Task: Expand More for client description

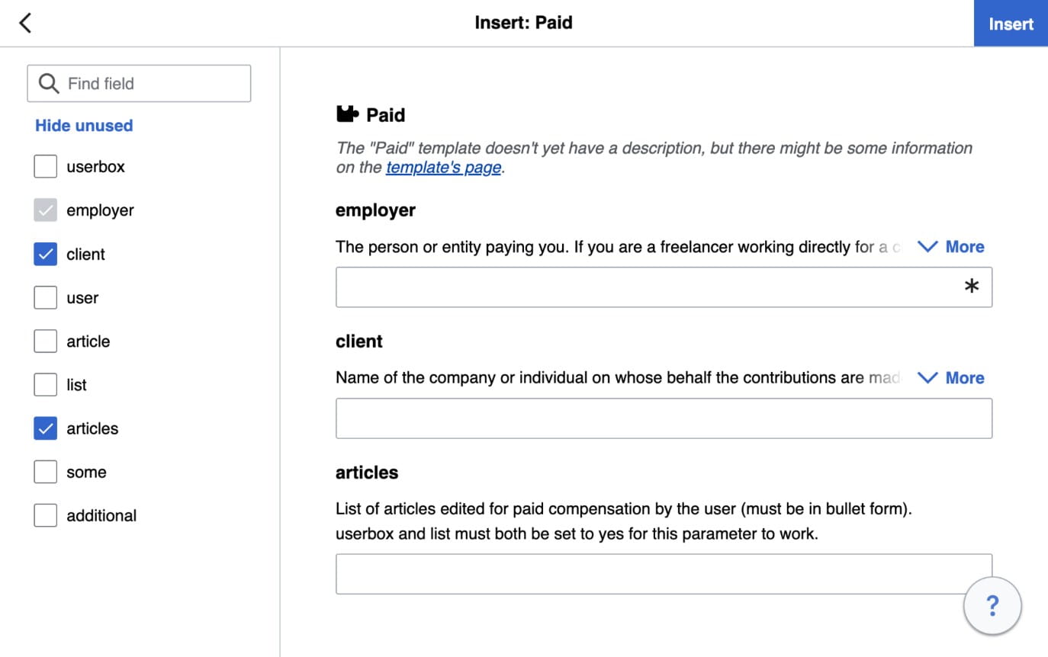Action: 951,378
